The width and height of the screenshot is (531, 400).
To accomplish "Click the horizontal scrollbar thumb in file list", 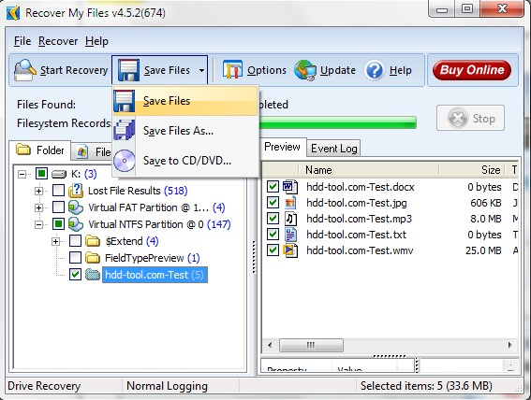I will click(x=311, y=345).
